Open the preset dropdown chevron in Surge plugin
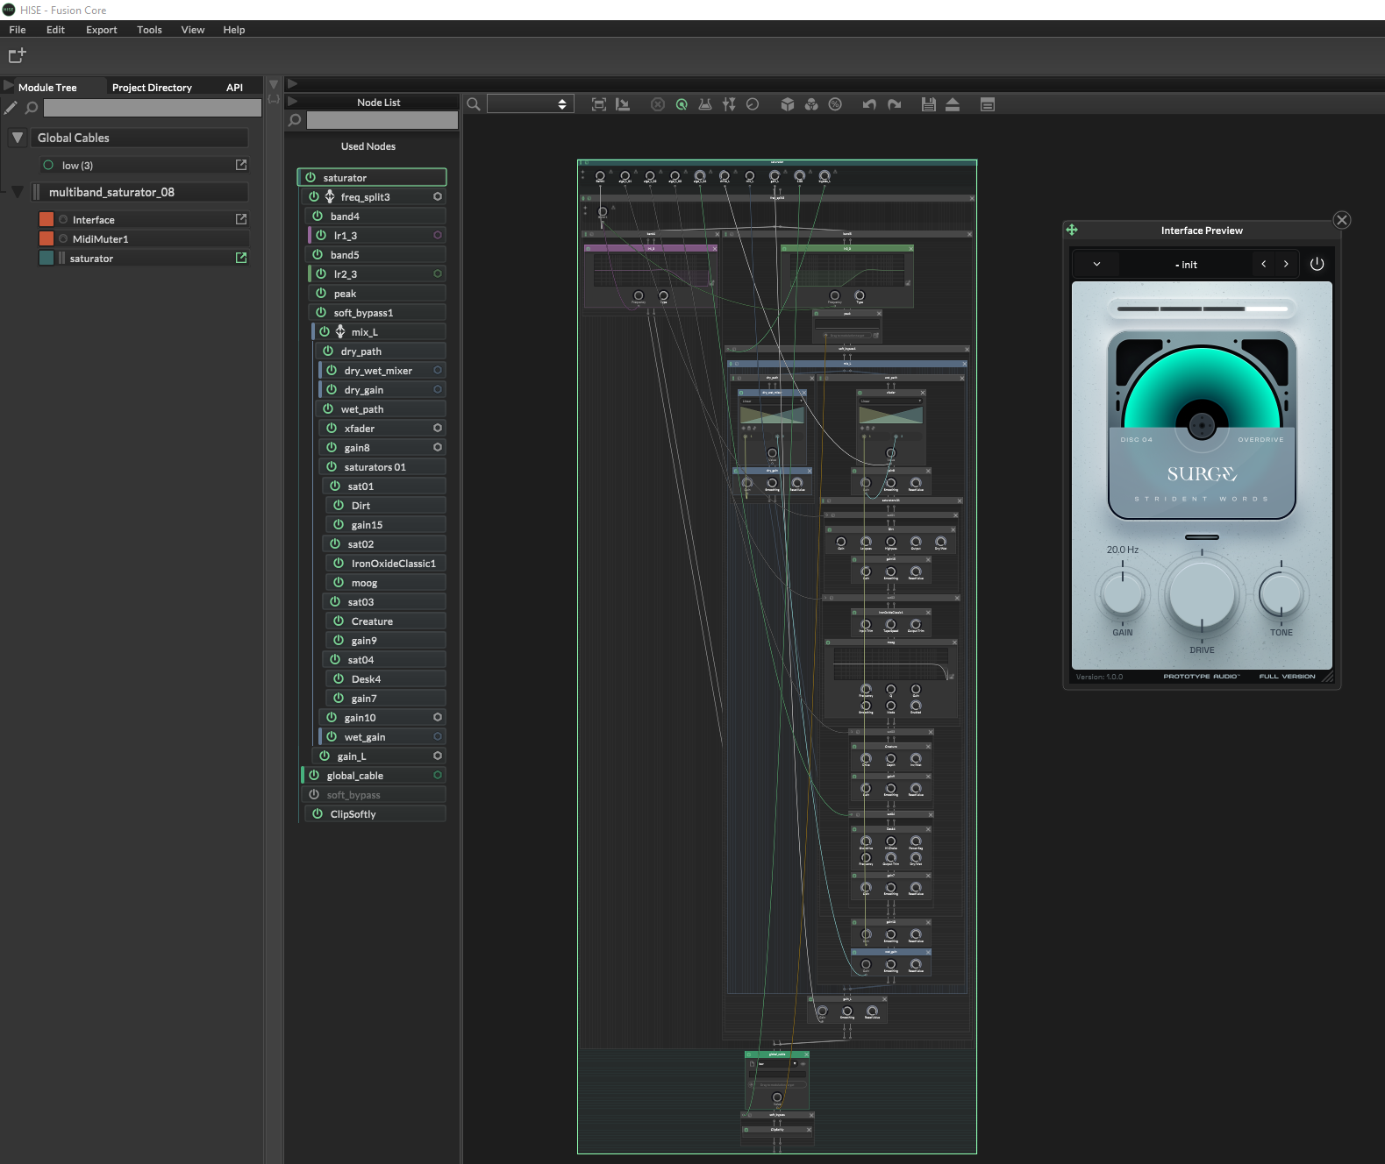1385x1164 pixels. pyautogui.click(x=1096, y=264)
